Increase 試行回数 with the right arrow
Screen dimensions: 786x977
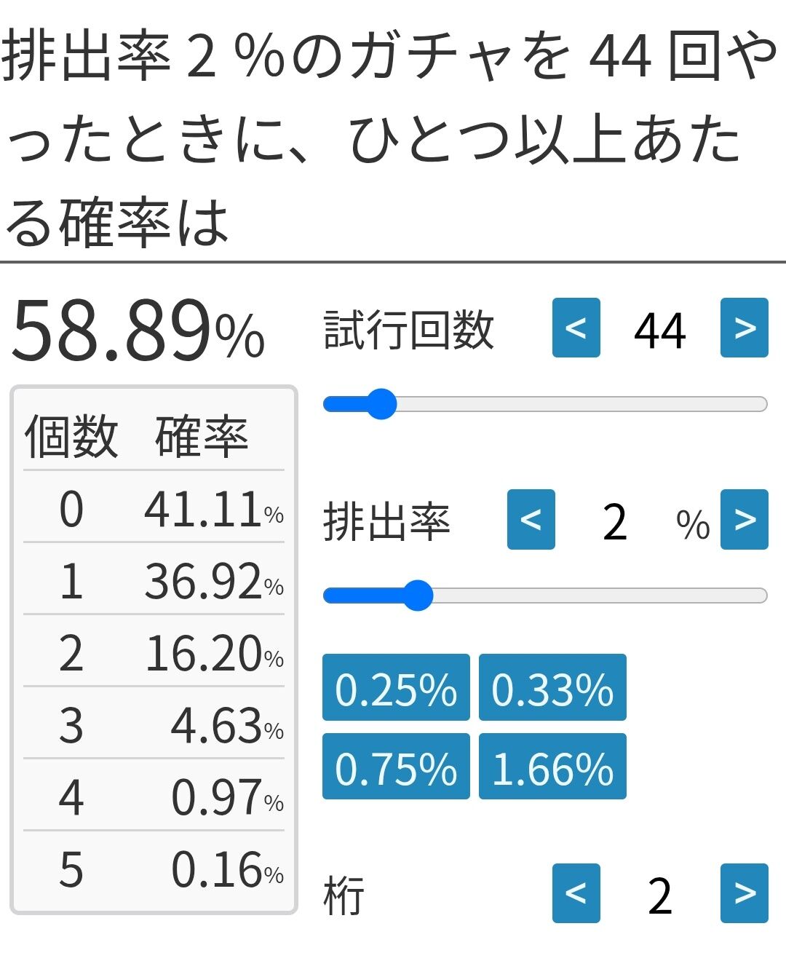coord(744,328)
